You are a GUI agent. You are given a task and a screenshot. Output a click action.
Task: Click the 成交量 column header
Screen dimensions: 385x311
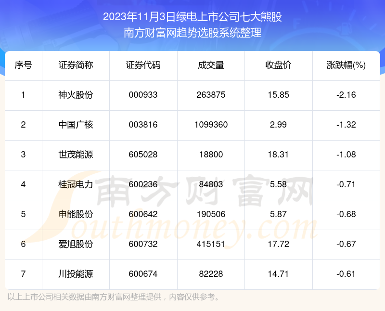point(211,65)
